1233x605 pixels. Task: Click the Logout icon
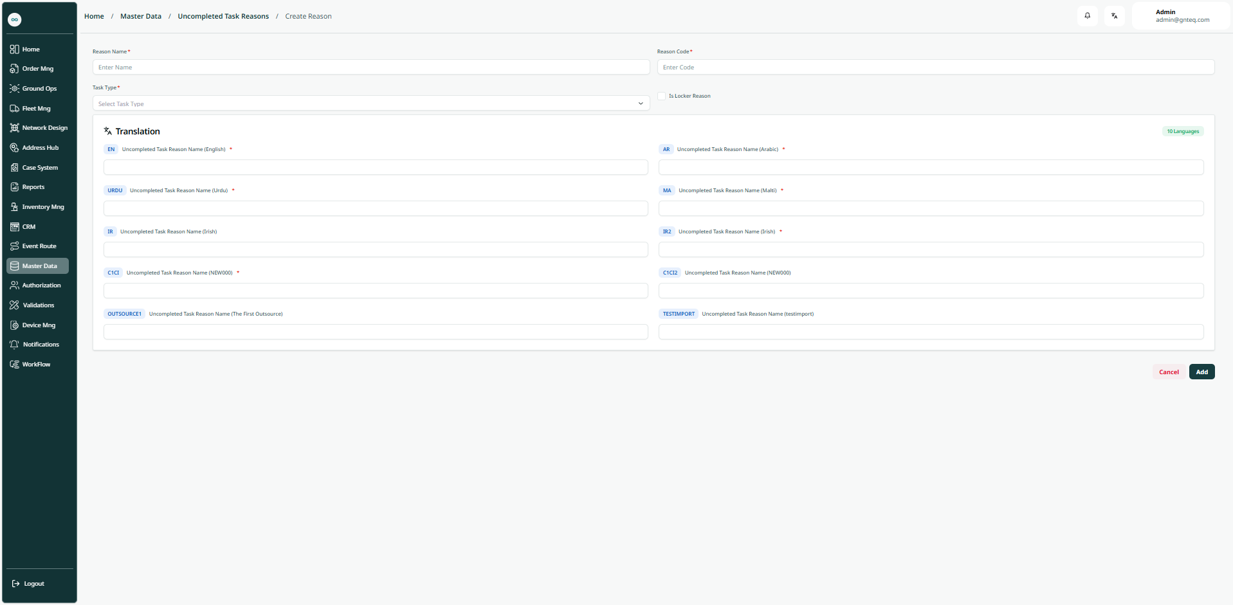point(16,584)
